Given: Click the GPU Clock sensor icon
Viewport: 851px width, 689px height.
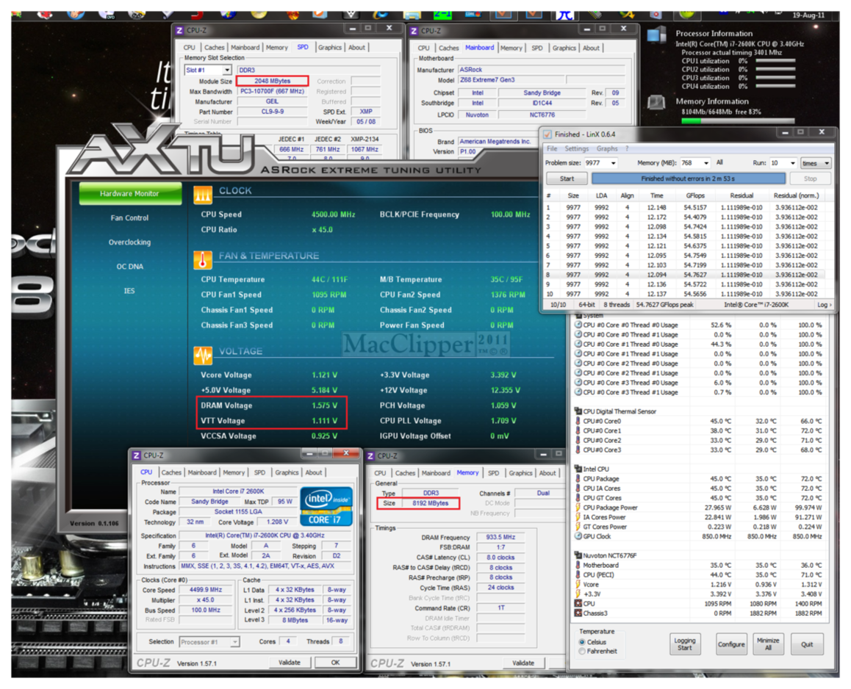Looking at the screenshot, I should coord(578,536).
